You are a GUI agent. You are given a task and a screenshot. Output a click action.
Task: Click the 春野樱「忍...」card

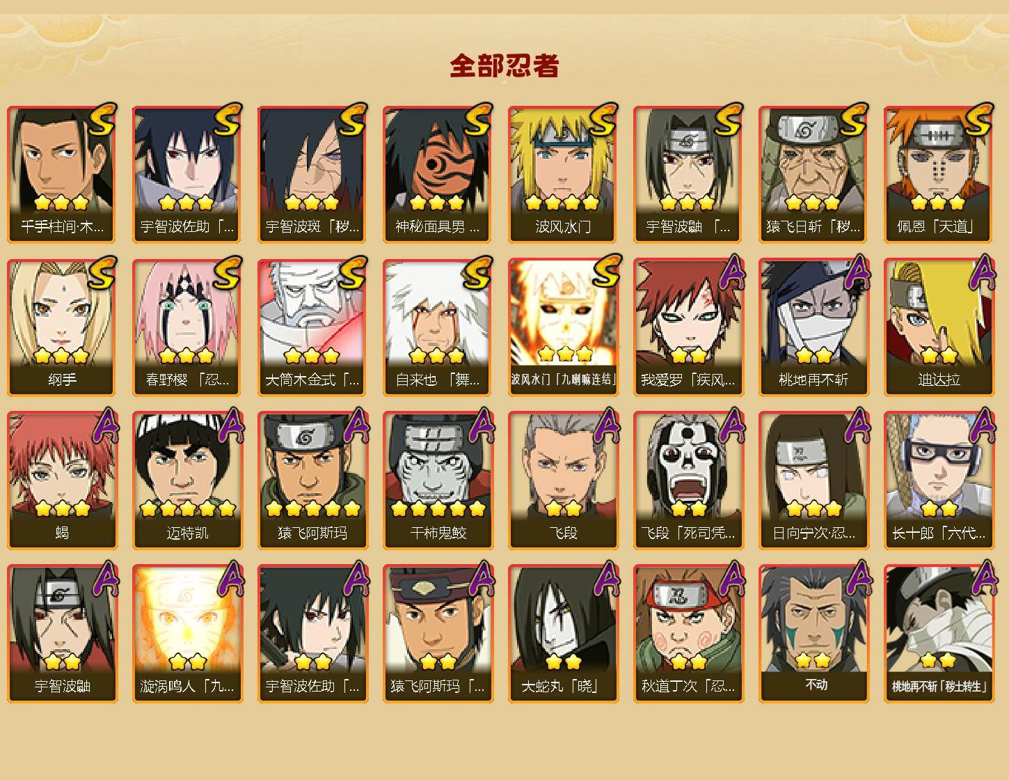pyautogui.click(x=187, y=327)
